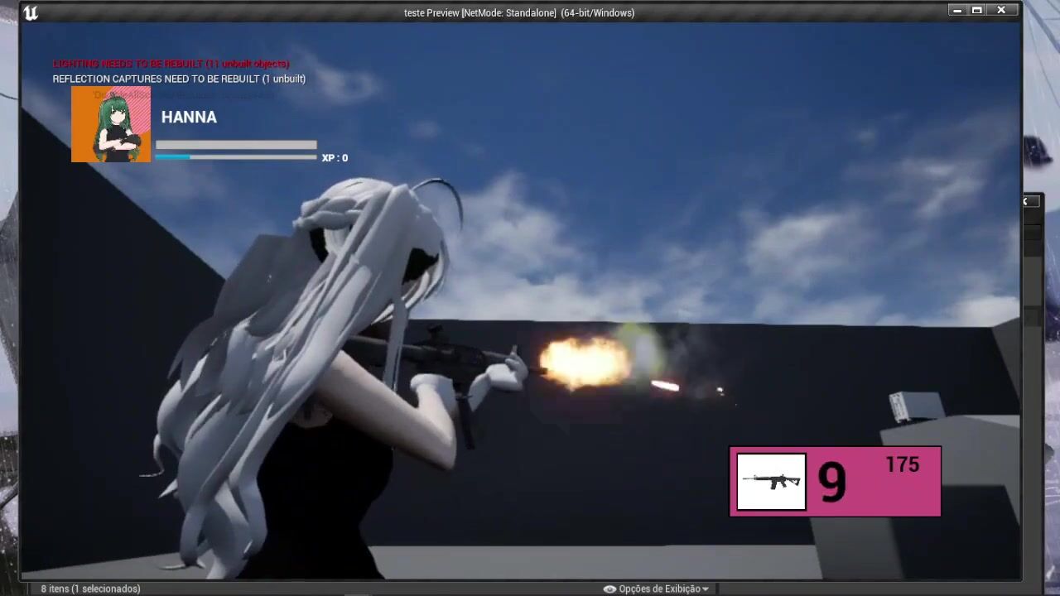
Task: Maximize the teste Preview window
Action: (x=977, y=11)
